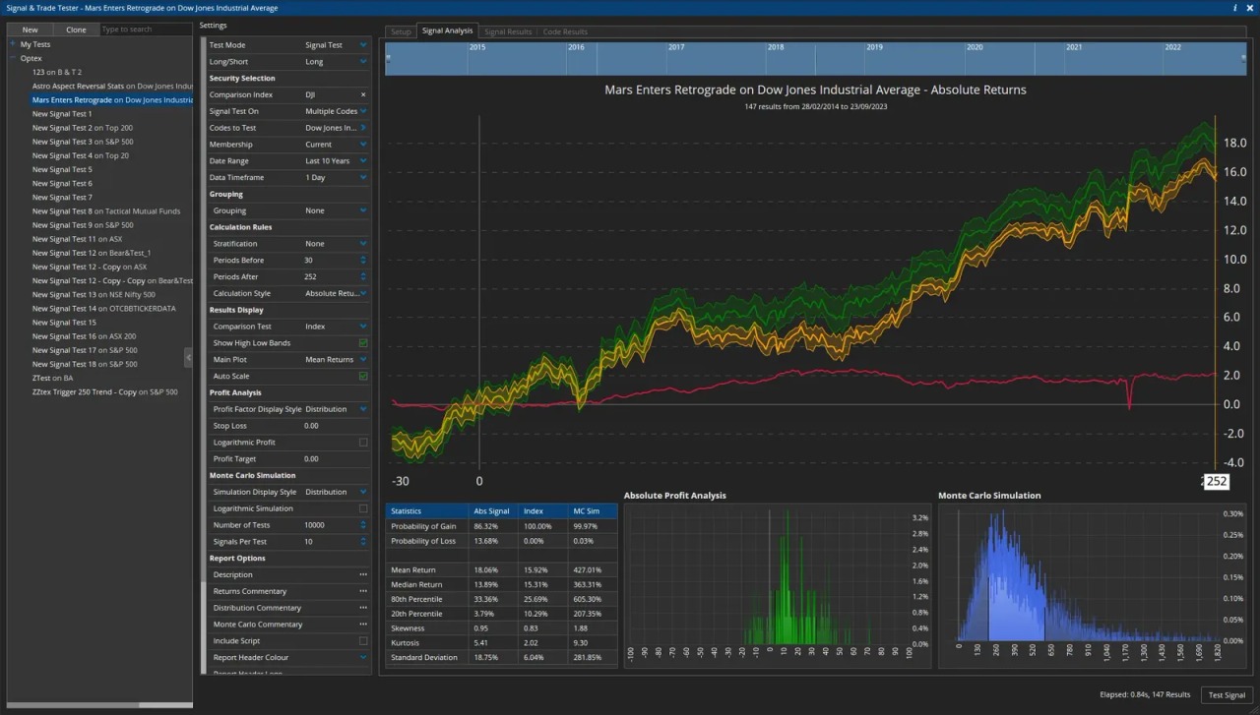This screenshot has width=1260, height=715.
Task: Toggle Auto Scale checkbox
Action: pos(363,376)
